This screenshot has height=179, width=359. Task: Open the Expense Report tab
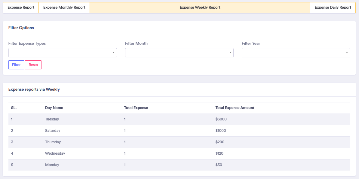click(21, 8)
